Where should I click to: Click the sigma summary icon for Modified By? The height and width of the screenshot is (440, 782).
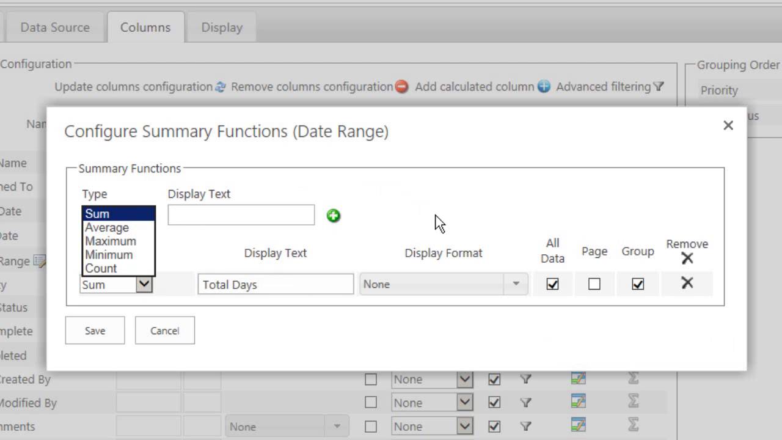pyautogui.click(x=634, y=402)
